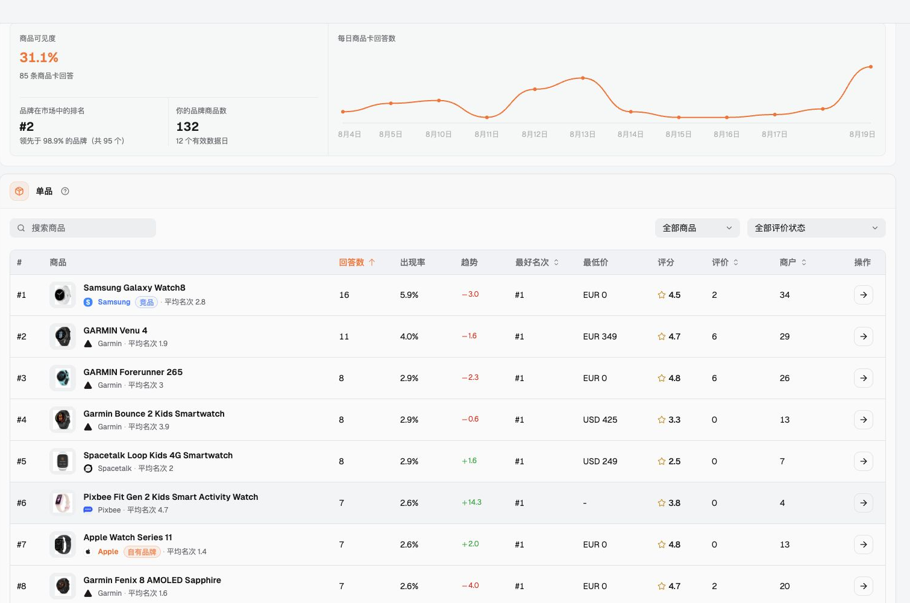The width and height of the screenshot is (910, 603).
Task: Click the +14.3 trend value
Action: (472, 502)
